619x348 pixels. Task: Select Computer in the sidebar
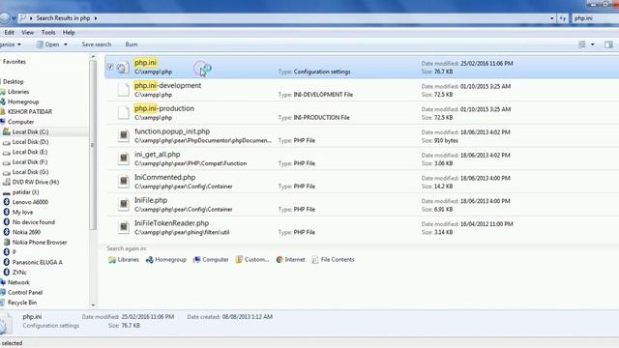click(x=20, y=122)
